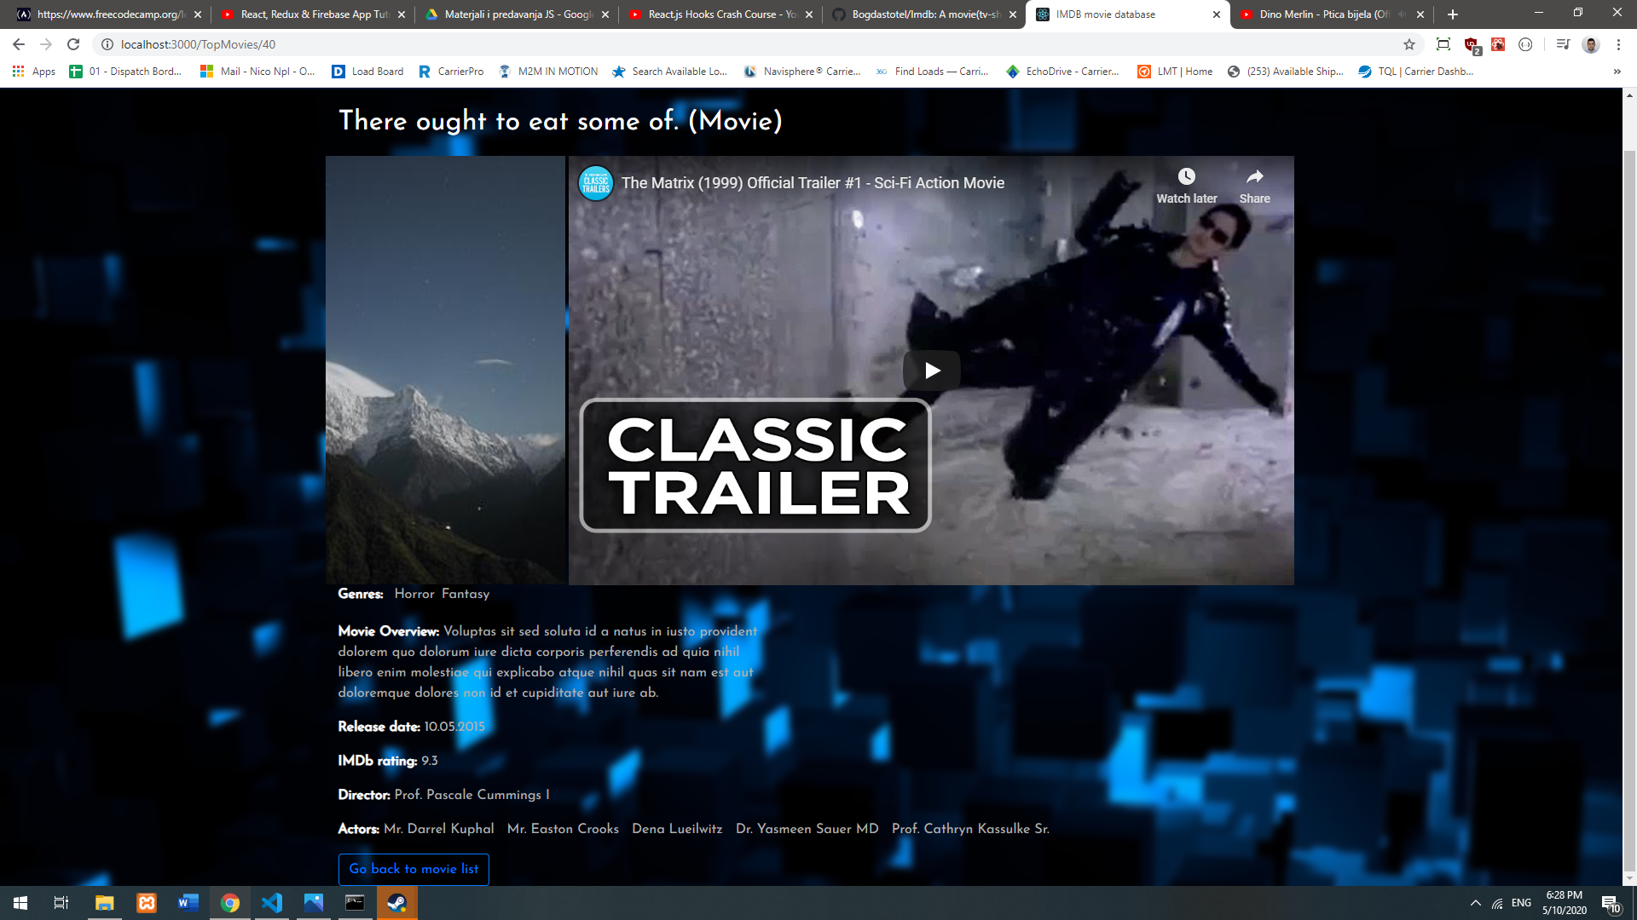Open the Load Board bookmark

[367, 72]
